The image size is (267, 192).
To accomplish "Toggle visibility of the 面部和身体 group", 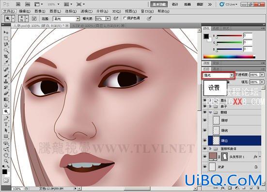I will pos(205,149).
